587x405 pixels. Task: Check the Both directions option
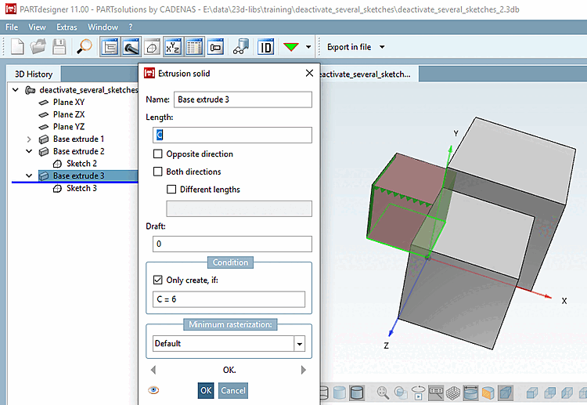(x=159, y=172)
